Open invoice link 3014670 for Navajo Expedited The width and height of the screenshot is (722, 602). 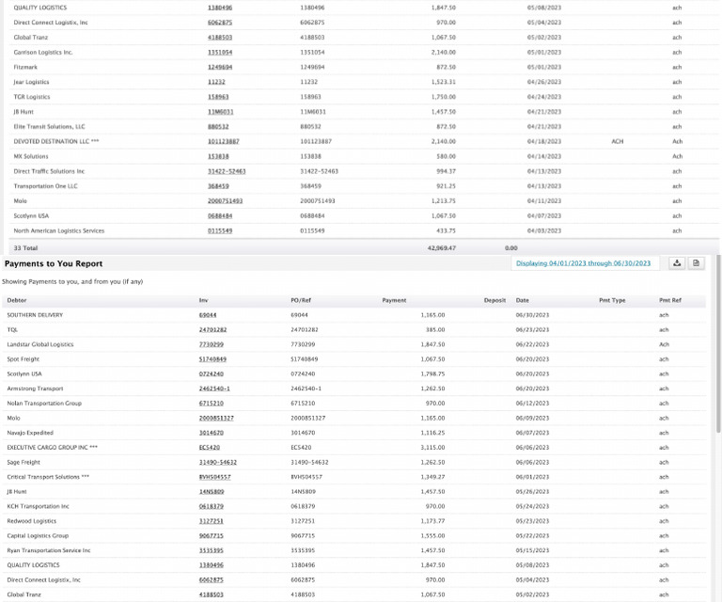211,433
